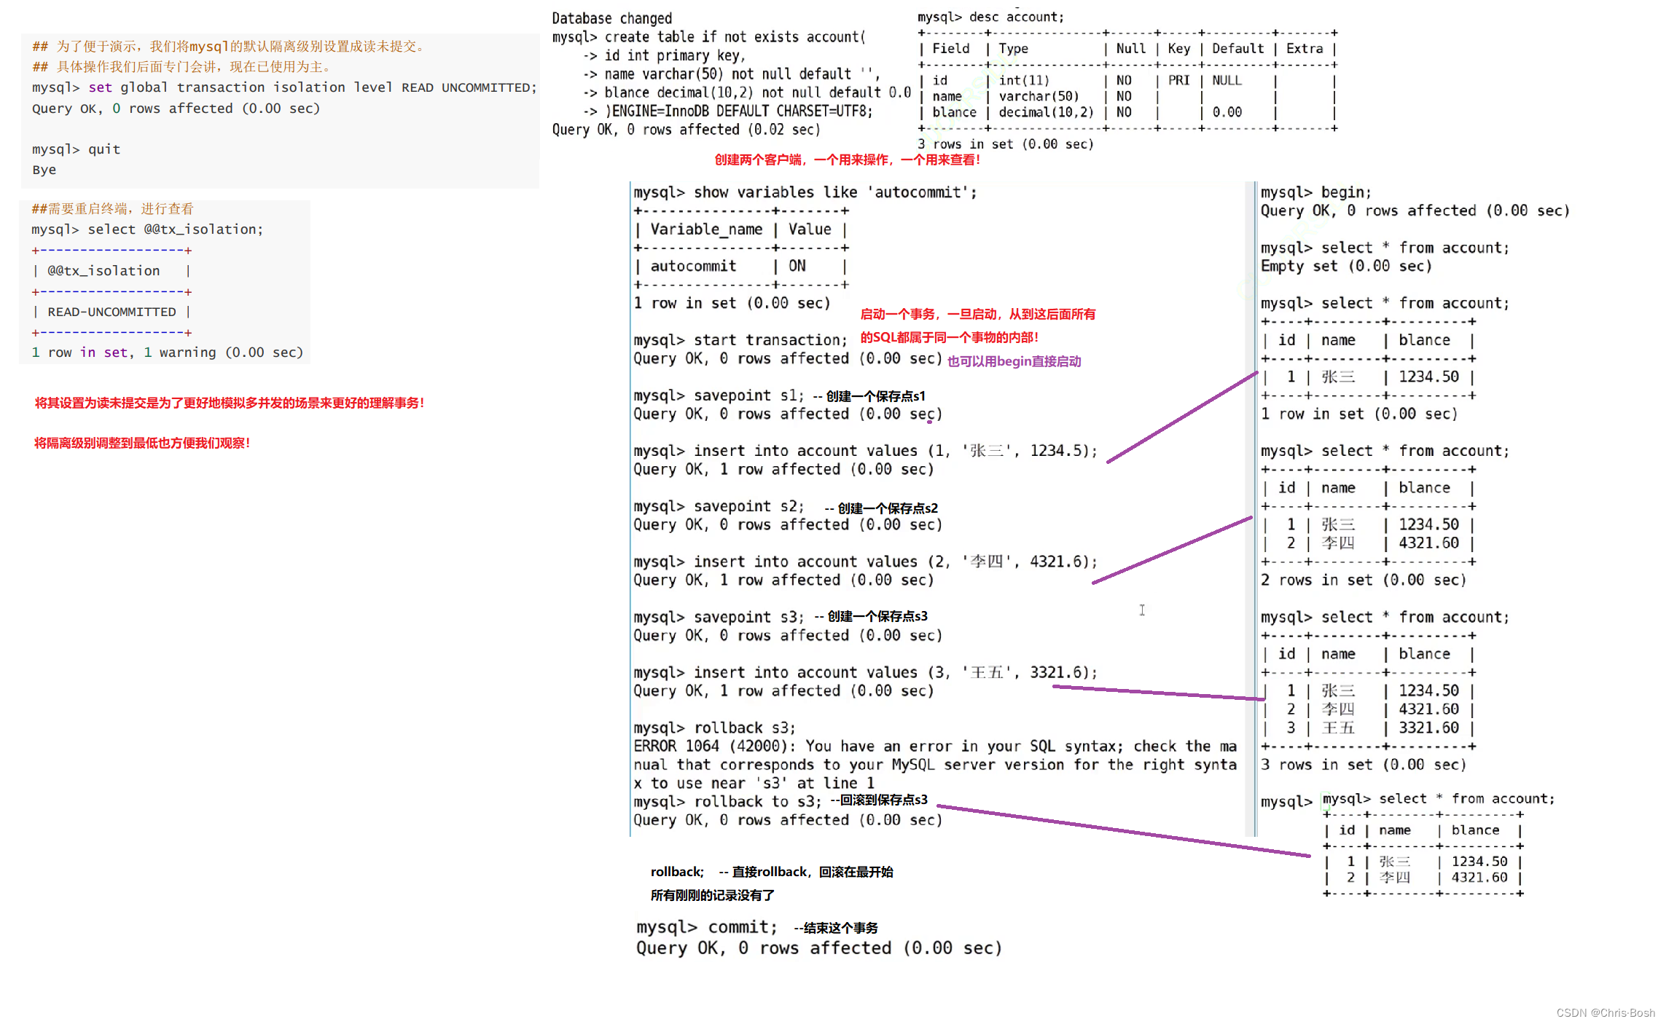Screen dimensions: 1666x1024
Task: Click the insert statement for '张三', 1234.5
Action: 865,451
